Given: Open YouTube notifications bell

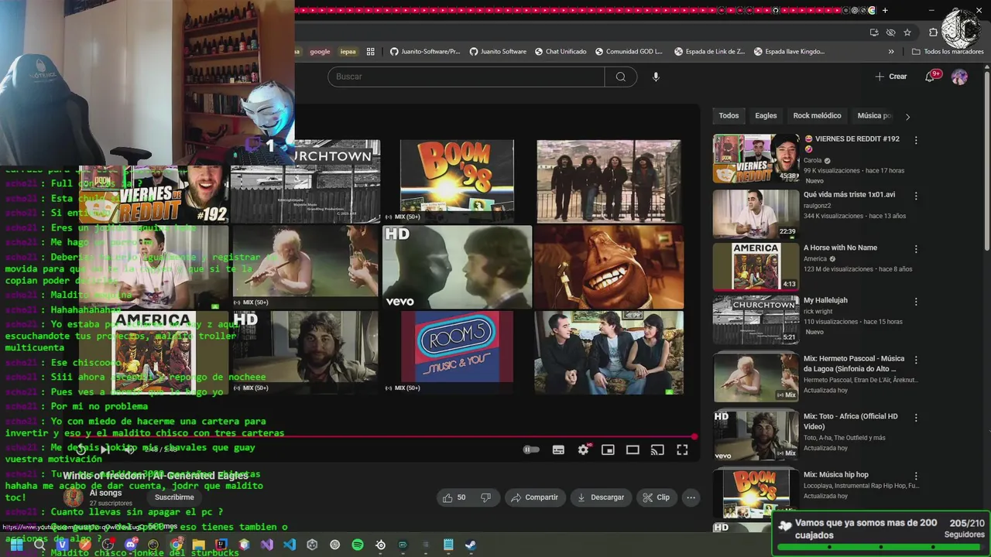Looking at the screenshot, I should click(x=931, y=77).
